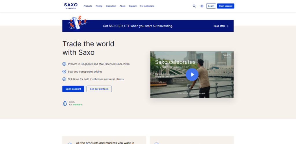Click the Seedly star rating

(x=78, y=105)
